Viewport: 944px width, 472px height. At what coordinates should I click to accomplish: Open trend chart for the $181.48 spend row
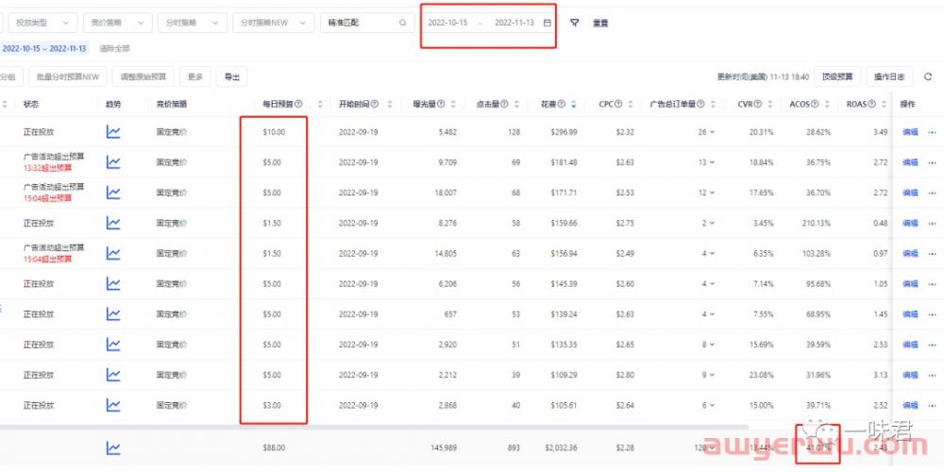(x=113, y=162)
